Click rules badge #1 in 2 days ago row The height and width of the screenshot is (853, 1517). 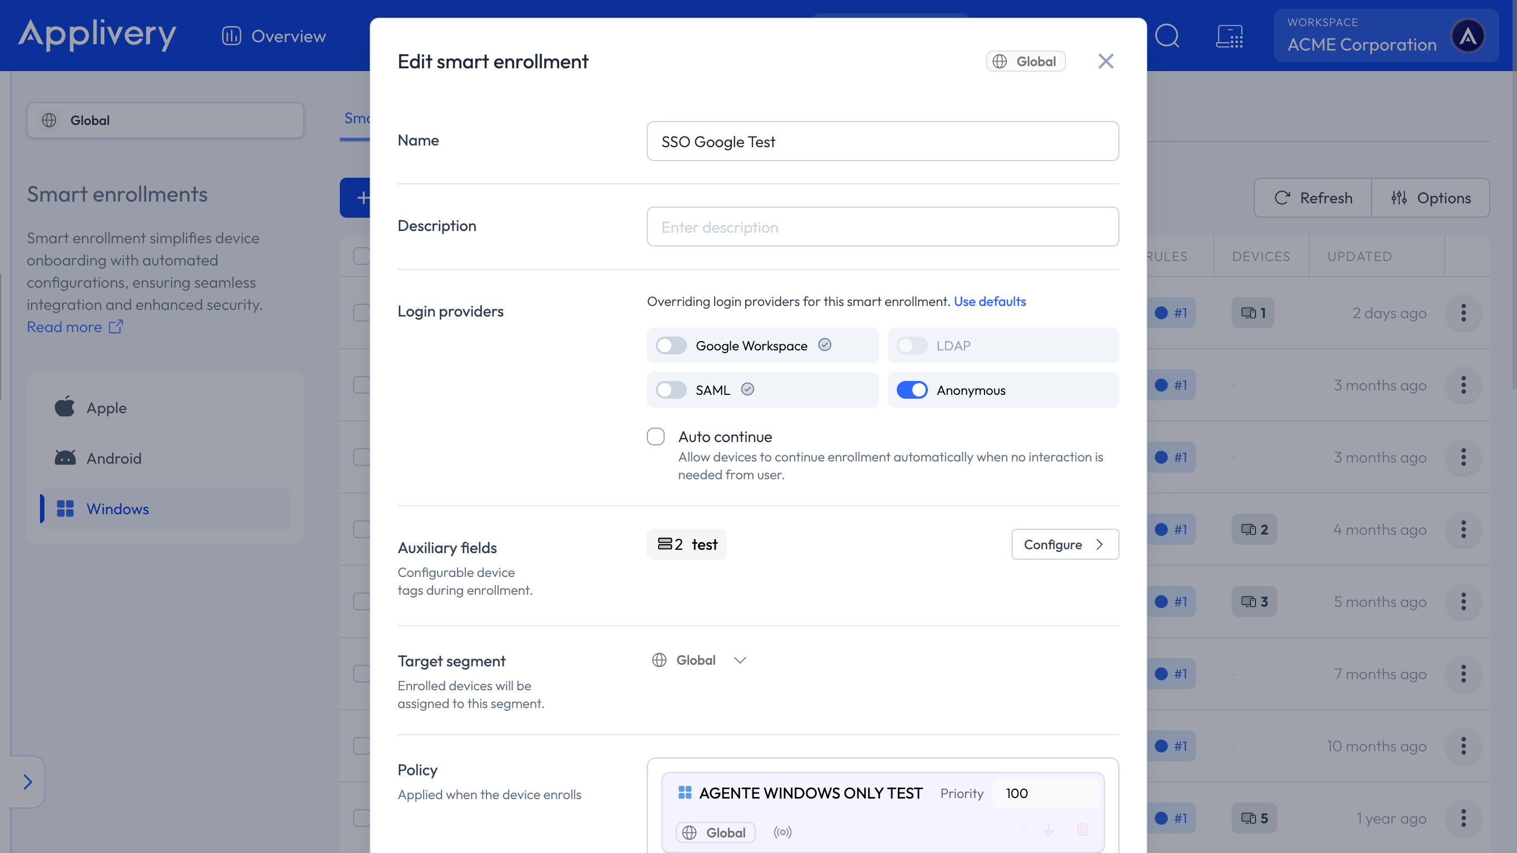click(x=1171, y=313)
